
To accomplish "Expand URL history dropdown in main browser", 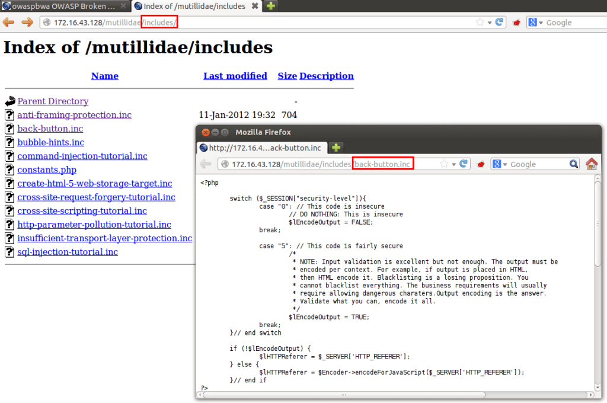I will pos(490,23).
